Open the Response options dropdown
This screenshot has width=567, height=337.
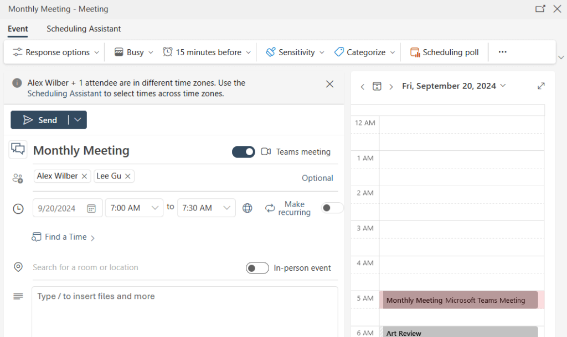[56, 52]
